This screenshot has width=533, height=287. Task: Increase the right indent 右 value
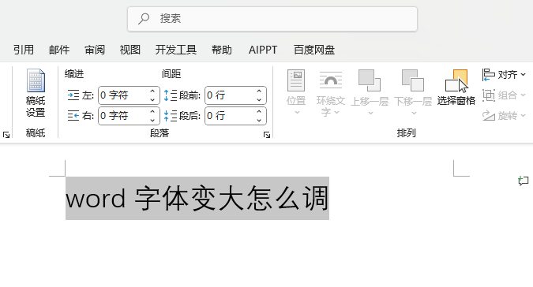click(x=152, y=112)
